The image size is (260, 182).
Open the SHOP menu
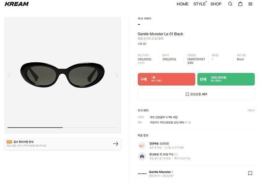click(x=216, y=4)
